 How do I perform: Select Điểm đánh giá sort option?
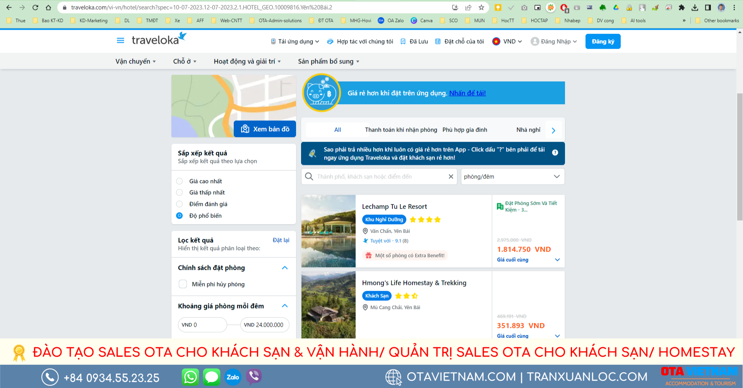(180, 204)
